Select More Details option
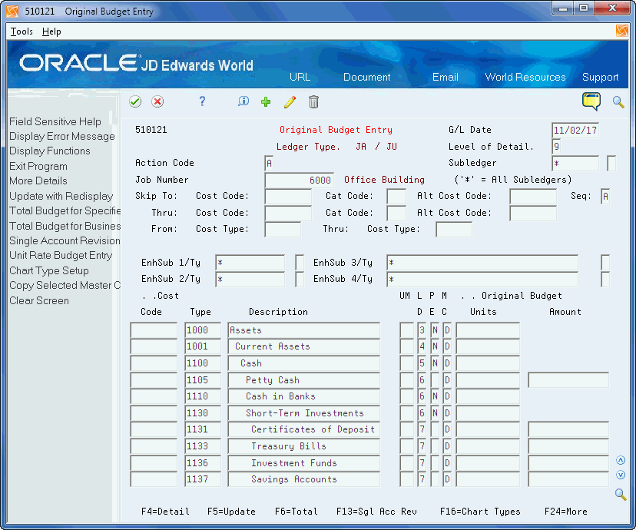Viewport: 636px width, 530px height. pos(38,181)
